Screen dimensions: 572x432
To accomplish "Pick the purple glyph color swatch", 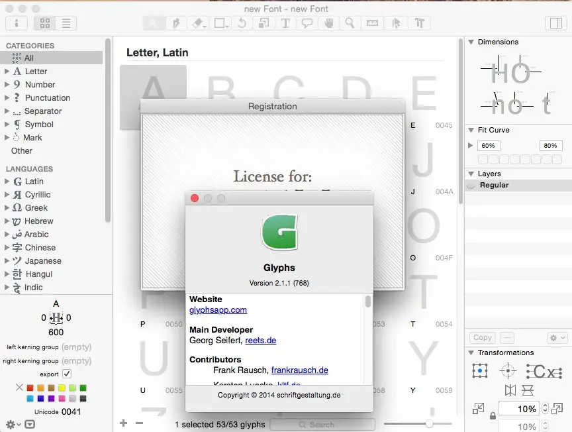I will pos(51,398).
